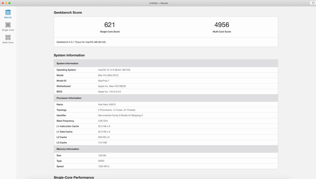
Task: Click the 'Geekbench 5.5.1 Tryout for macOS x86' line
Action: tap(81, 42)
